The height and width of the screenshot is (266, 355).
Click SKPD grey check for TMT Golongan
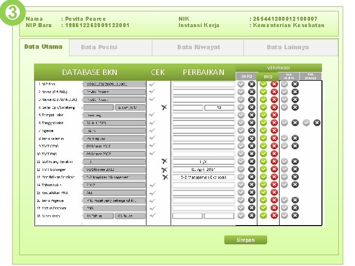click(241, 169)
